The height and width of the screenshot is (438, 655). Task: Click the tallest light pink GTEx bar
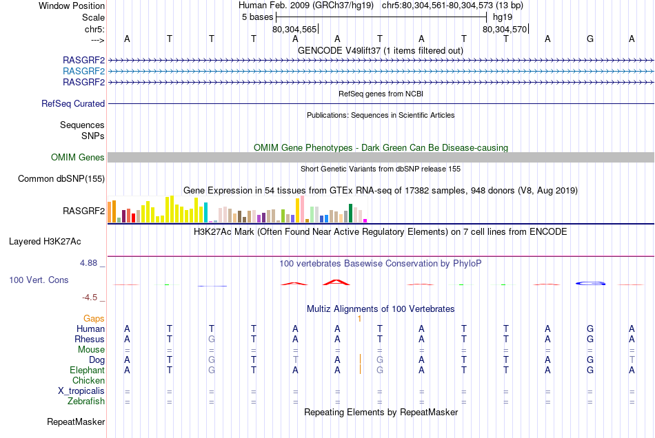302,209
